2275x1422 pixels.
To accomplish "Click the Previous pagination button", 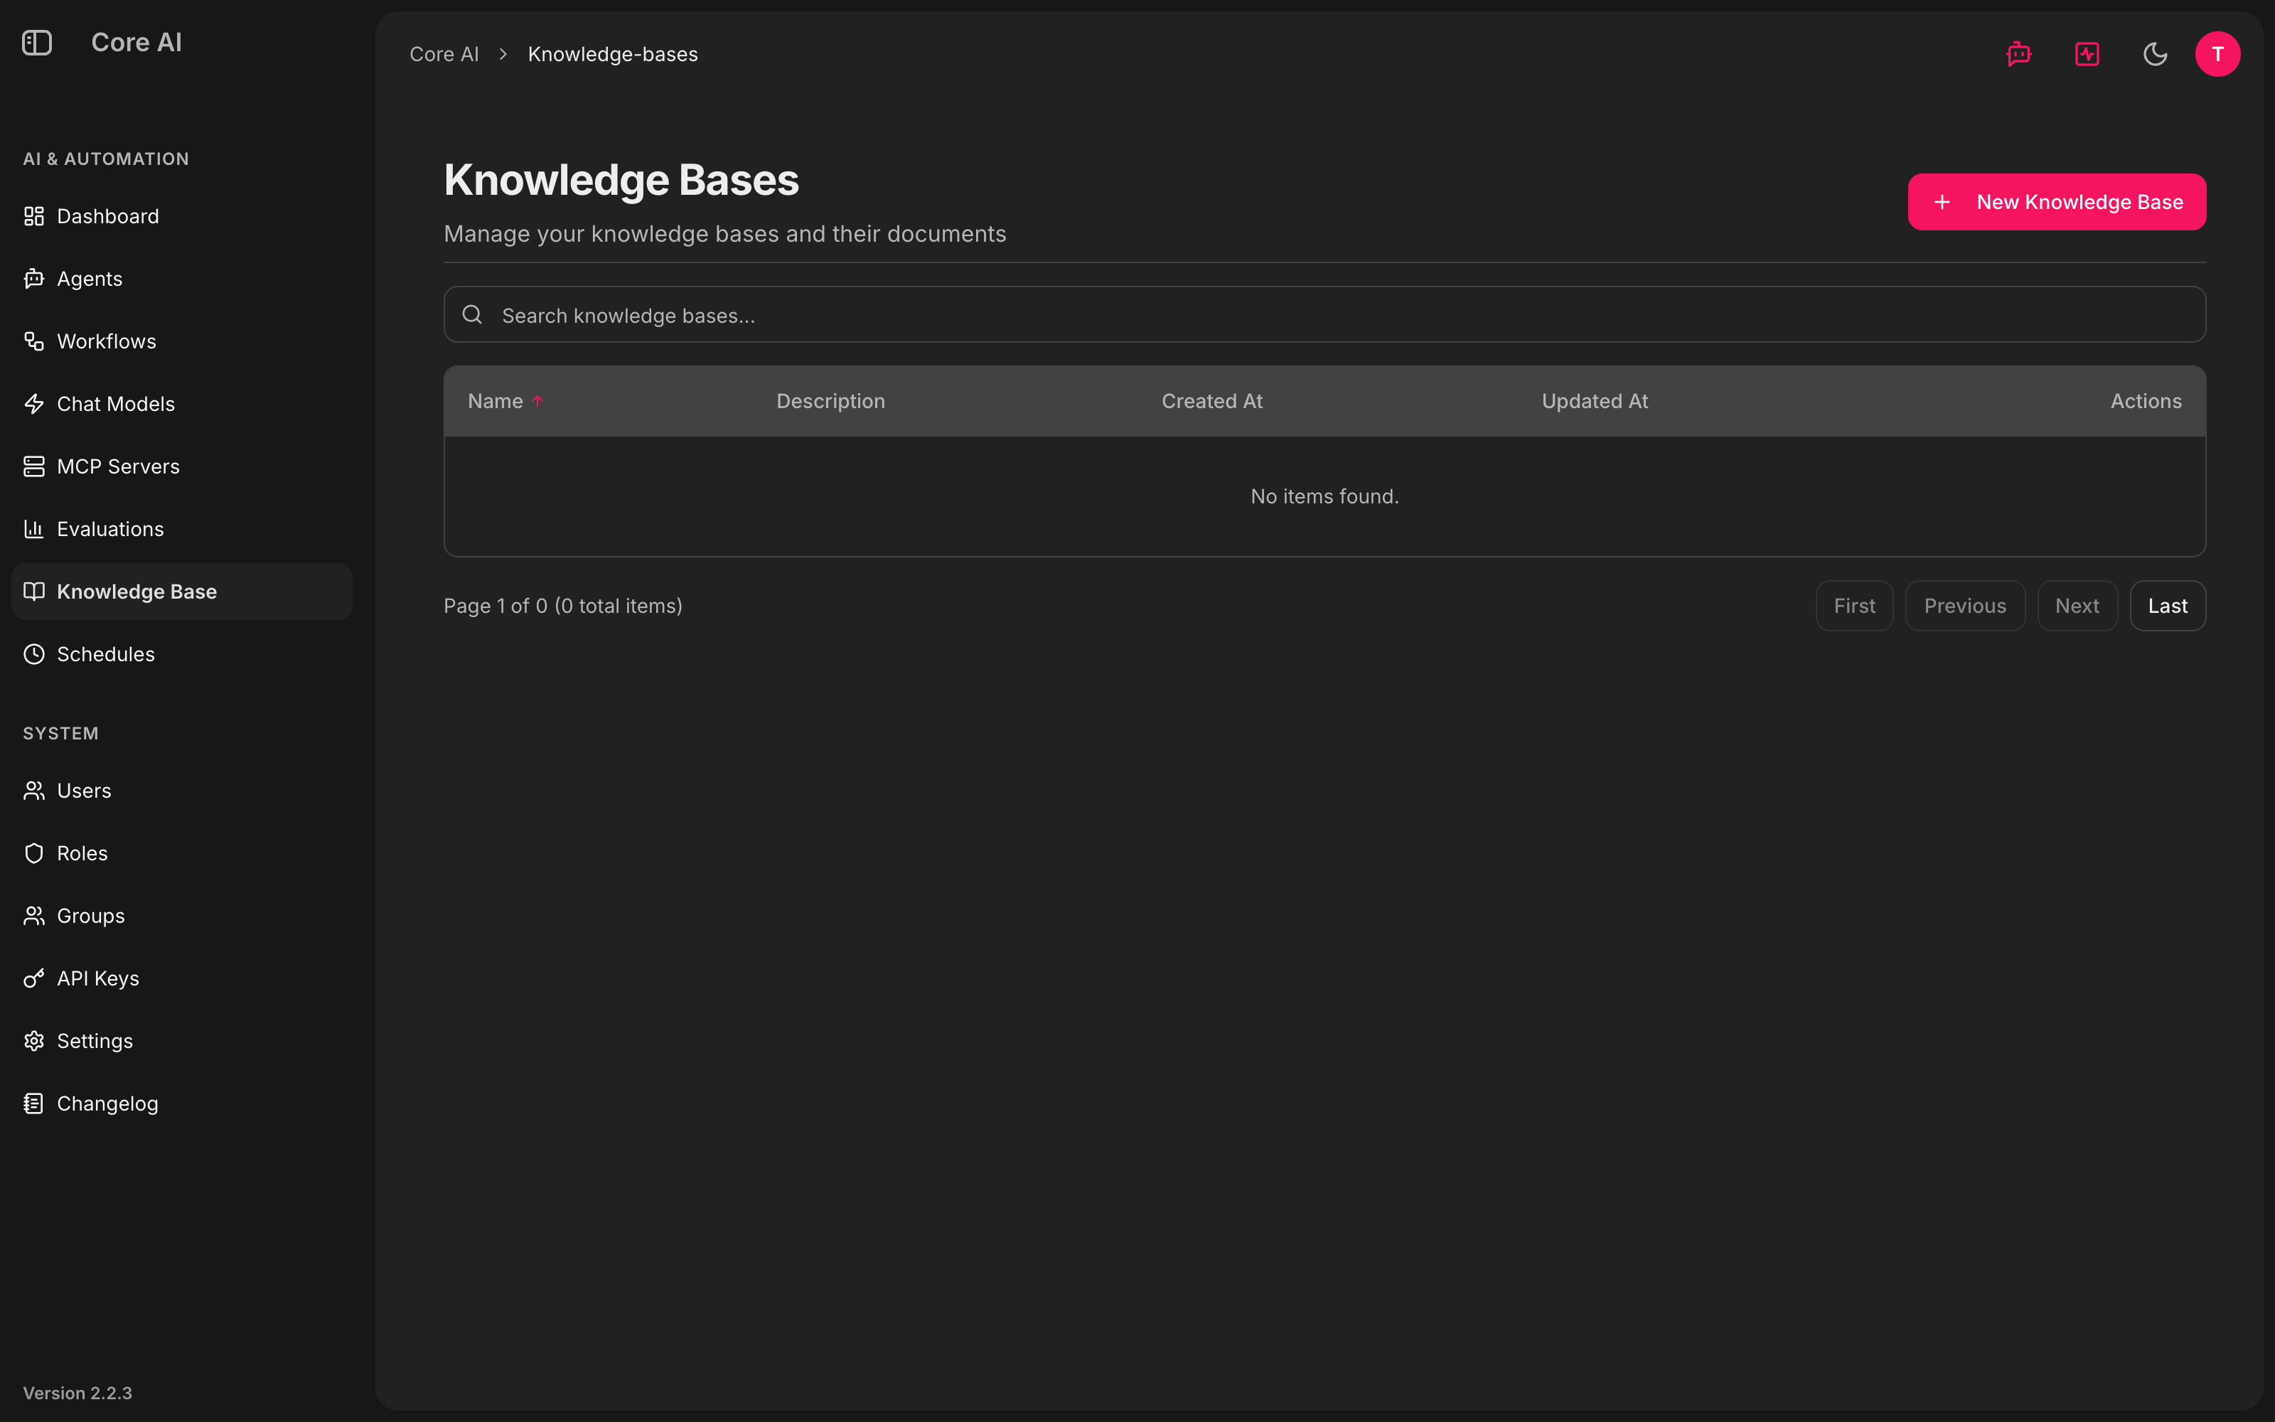I will [1965, 606].
